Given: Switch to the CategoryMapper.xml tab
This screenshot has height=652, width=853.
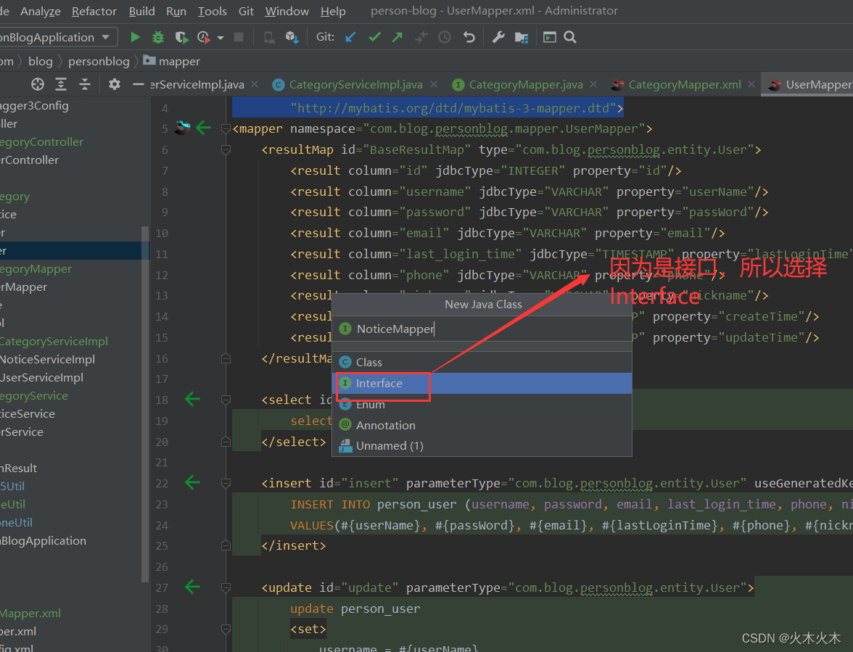Looking at the screenshot, I should point(684,85).
